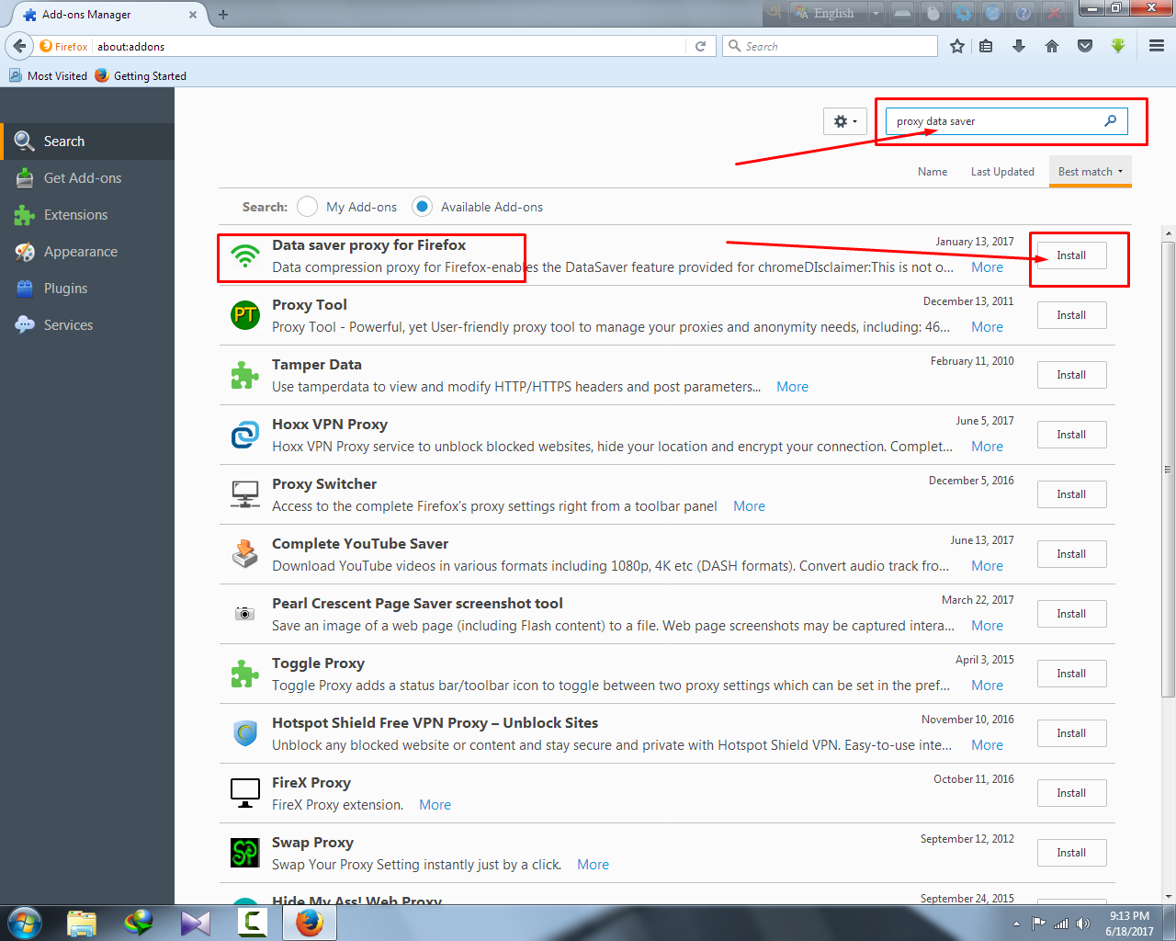Image resolution: width=1176 pixels, height=941 pixels.
Task: Open the Extensions section in sidebar
Action: [75, 215]
